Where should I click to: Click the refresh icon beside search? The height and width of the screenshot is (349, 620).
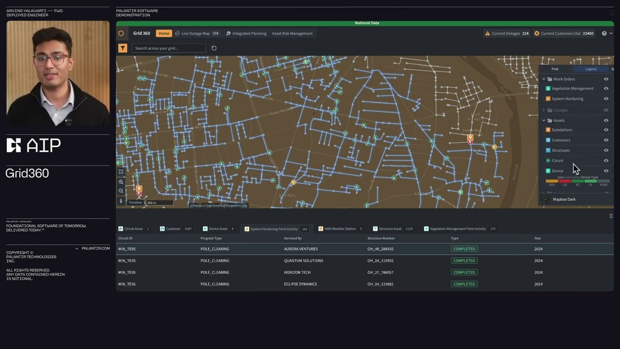214,48
